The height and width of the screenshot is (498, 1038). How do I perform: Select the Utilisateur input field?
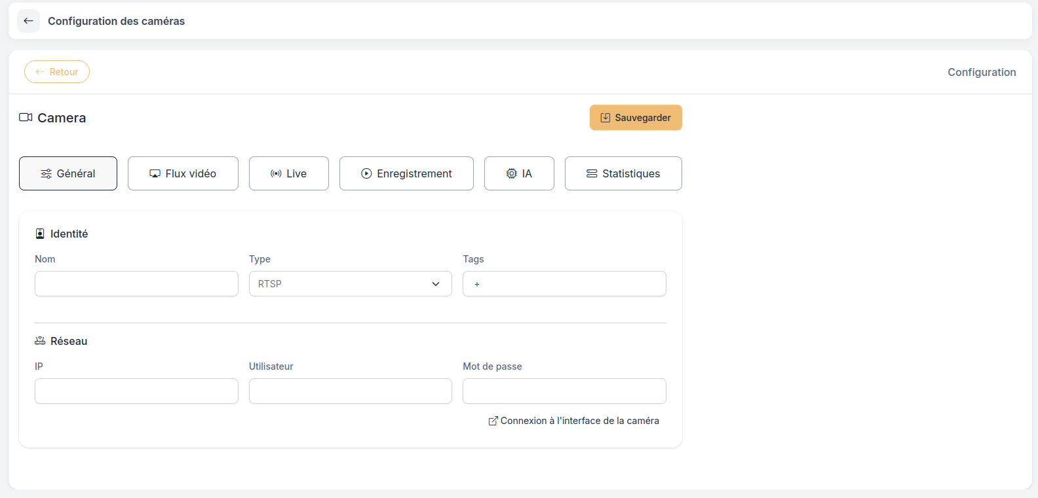coord(351,391)
